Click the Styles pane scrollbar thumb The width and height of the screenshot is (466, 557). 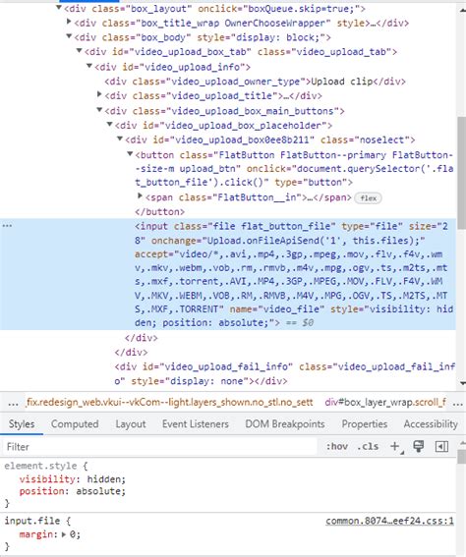(x=462, y=456)
